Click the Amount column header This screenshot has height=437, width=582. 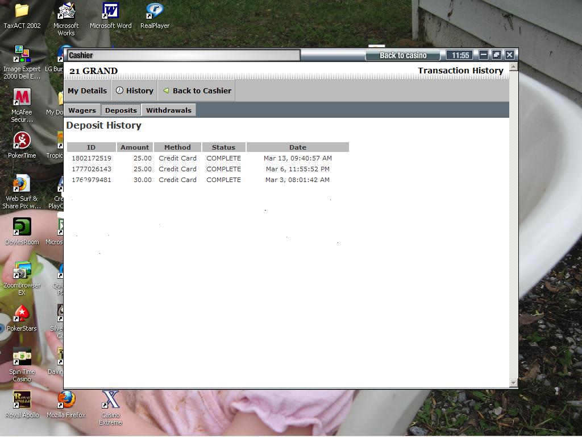(135, 147)
